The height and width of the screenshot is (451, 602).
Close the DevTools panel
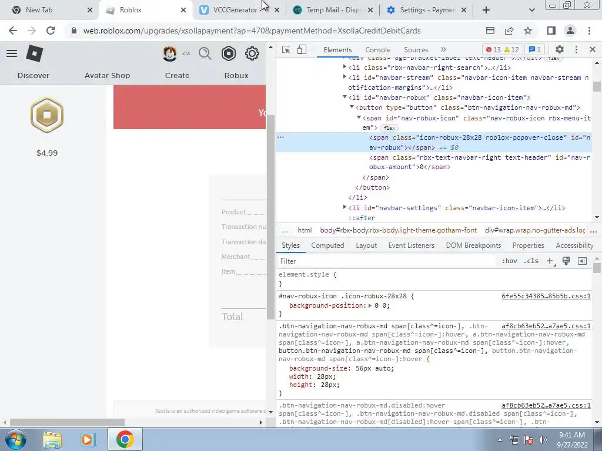593,49
